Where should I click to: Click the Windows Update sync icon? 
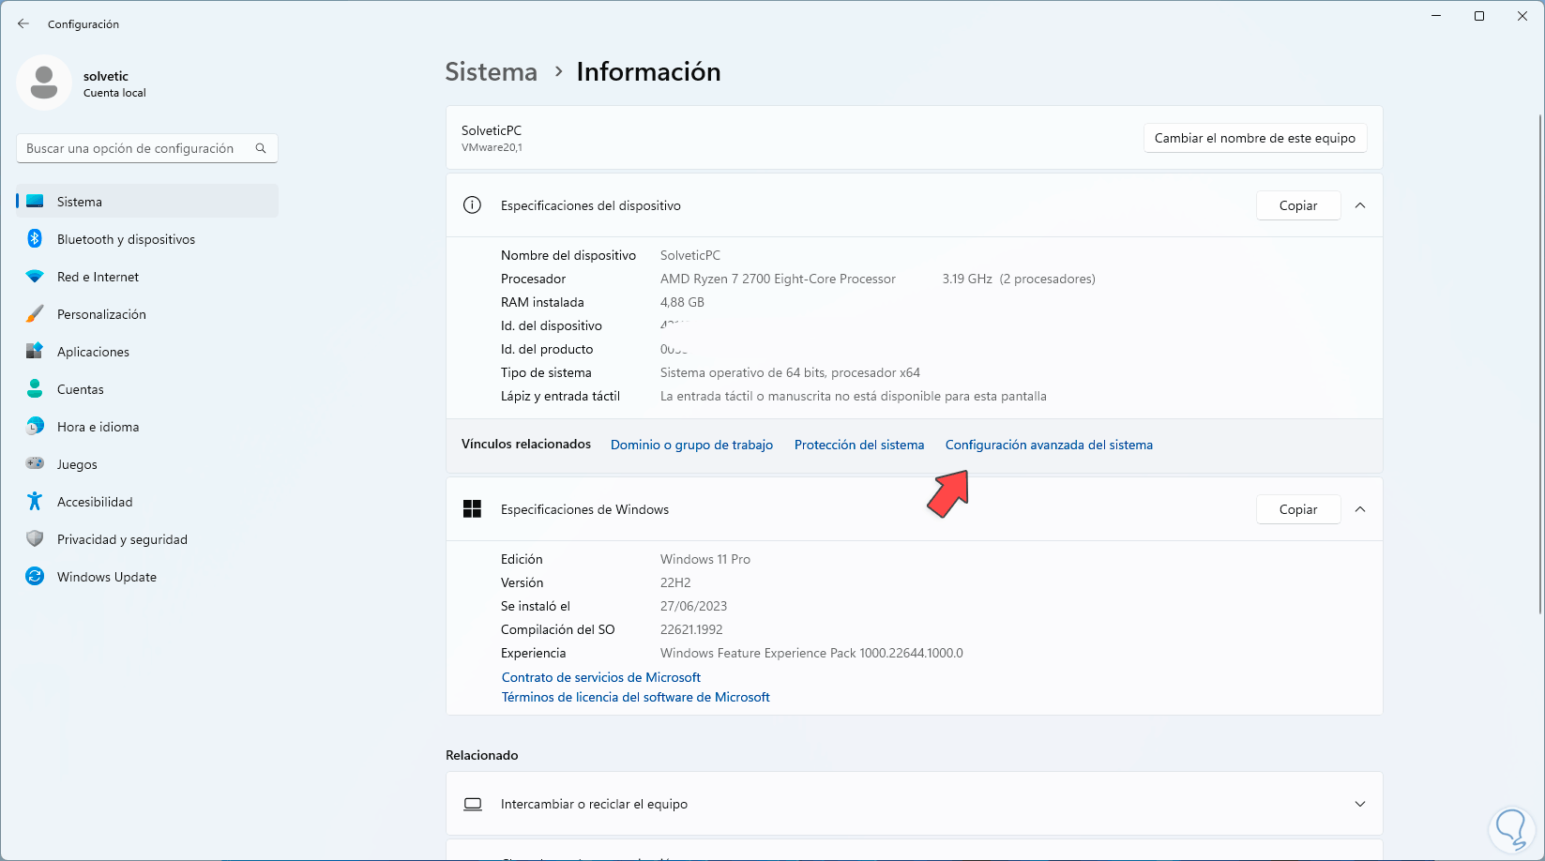[35, 577]
